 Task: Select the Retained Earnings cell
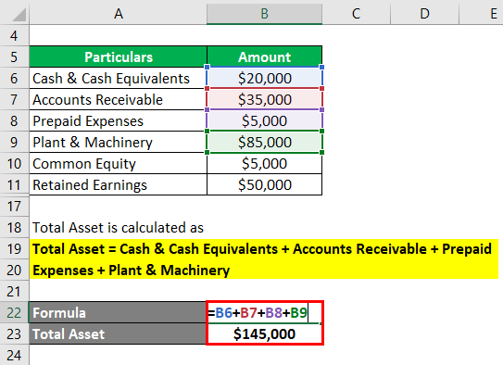click(x=118, y=184)
